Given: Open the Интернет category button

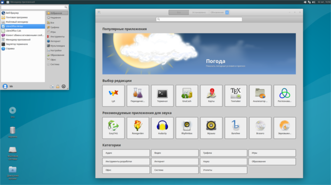Looking at the screenshot, I should click(175, 161).
